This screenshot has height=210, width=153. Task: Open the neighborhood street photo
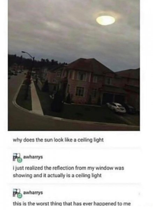click(74, 65)
